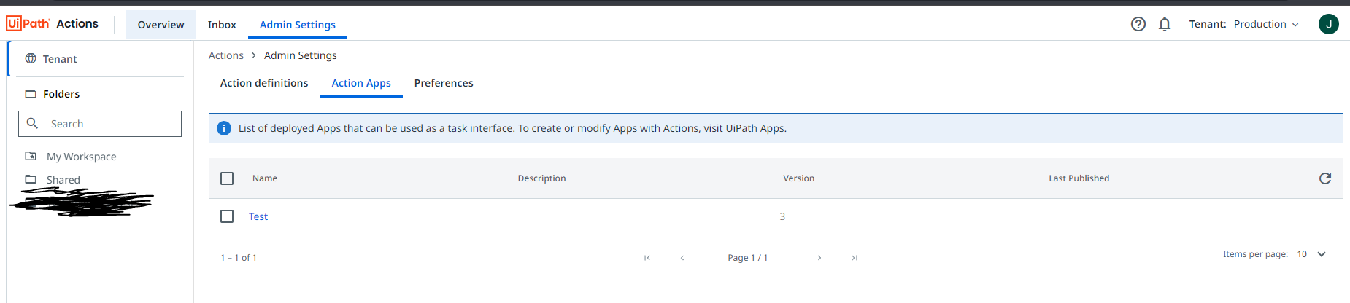Image resolution: width=1350 pixels, height=303 pixels.
Task: Click the notifications bell icon
Action: 1165,24
